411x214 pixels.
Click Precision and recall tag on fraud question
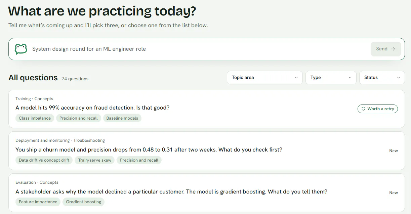[79, 118]
